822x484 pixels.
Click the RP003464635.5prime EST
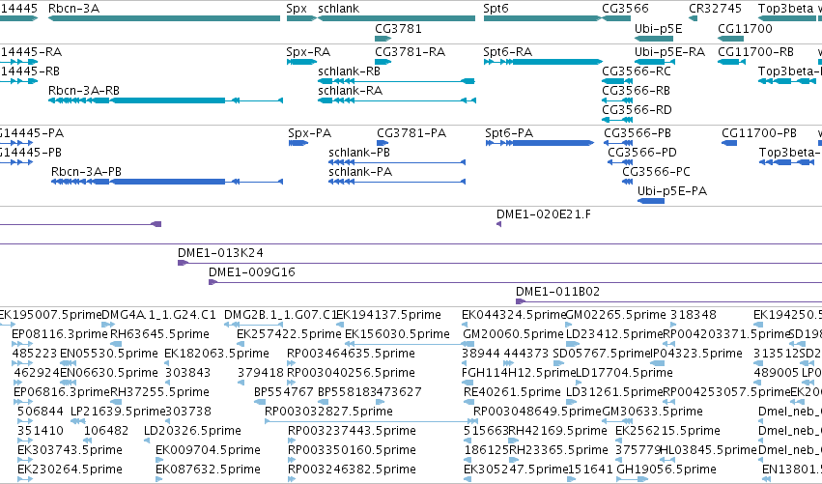(x=292, y=363)
